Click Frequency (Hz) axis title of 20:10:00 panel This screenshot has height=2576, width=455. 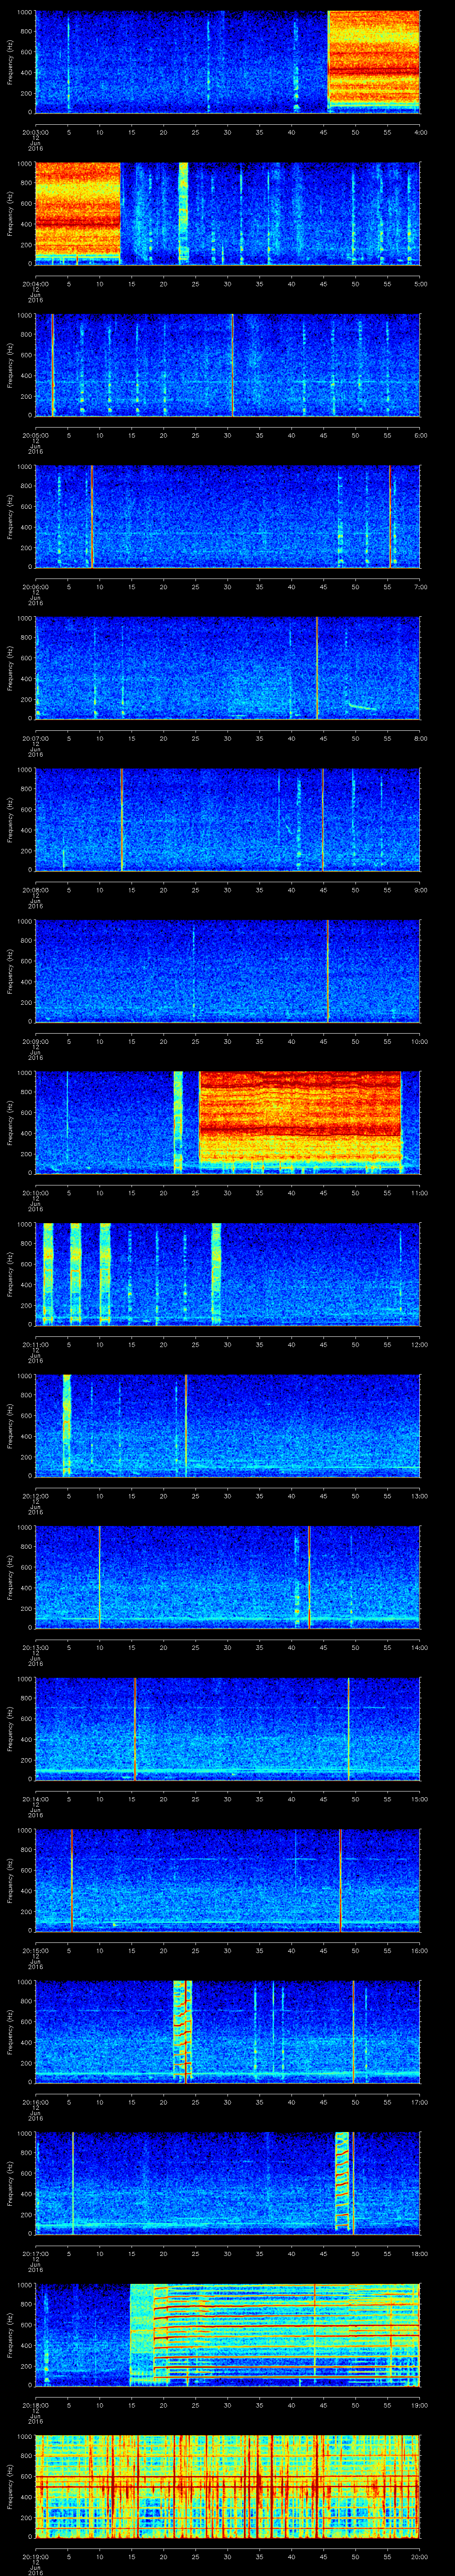click(x=10, y=1122)
